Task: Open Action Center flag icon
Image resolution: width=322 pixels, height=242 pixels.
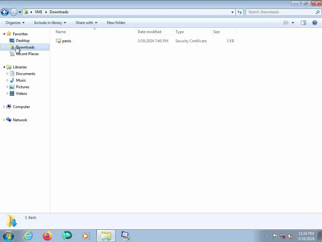Action: pyautogui.click(x=275, y=236)
